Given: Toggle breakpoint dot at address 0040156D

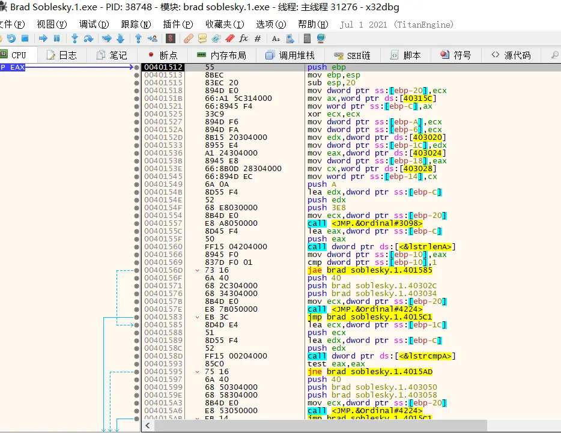Looking at the screenshot, I should pos(137,270).
